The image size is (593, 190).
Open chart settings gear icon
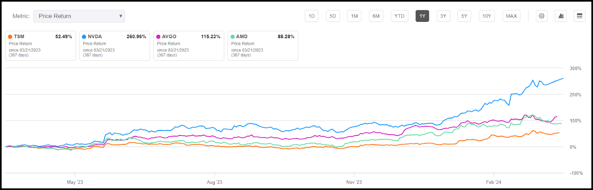(x=541, y=16)
